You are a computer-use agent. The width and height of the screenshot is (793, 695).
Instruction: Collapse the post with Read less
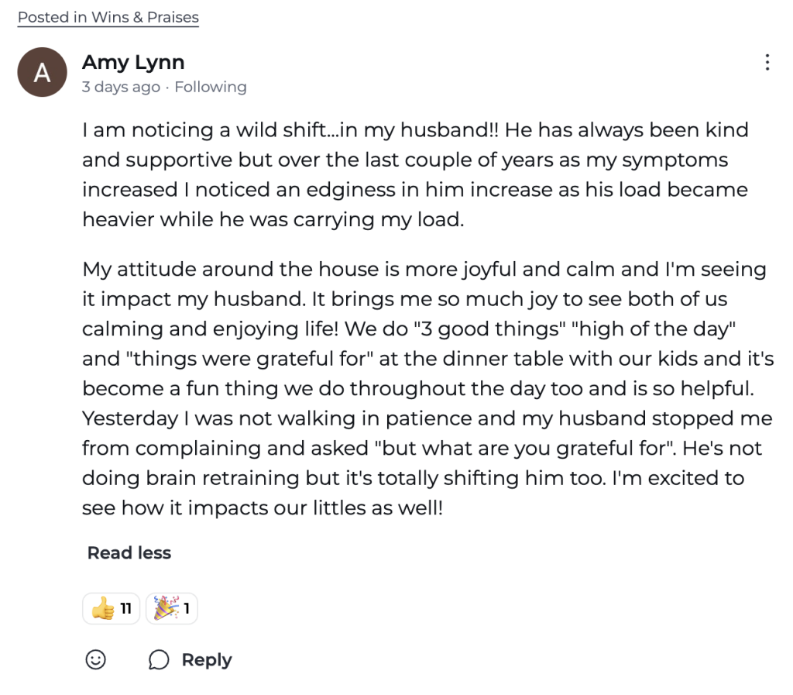point(129,552)
